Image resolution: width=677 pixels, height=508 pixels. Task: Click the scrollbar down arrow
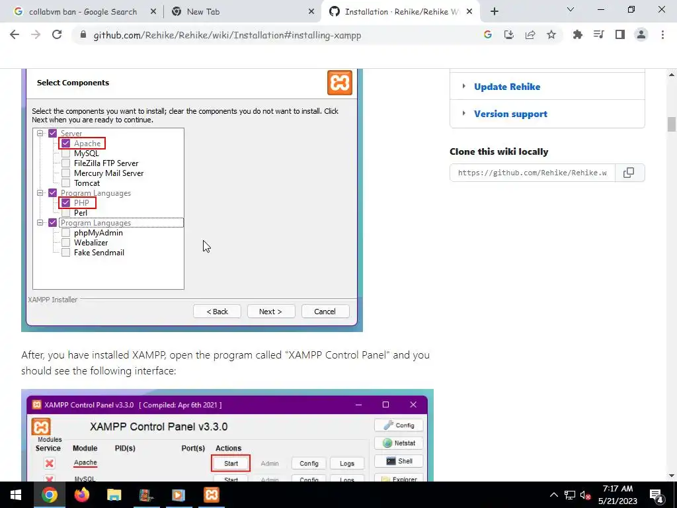click(x=672, y=476)
